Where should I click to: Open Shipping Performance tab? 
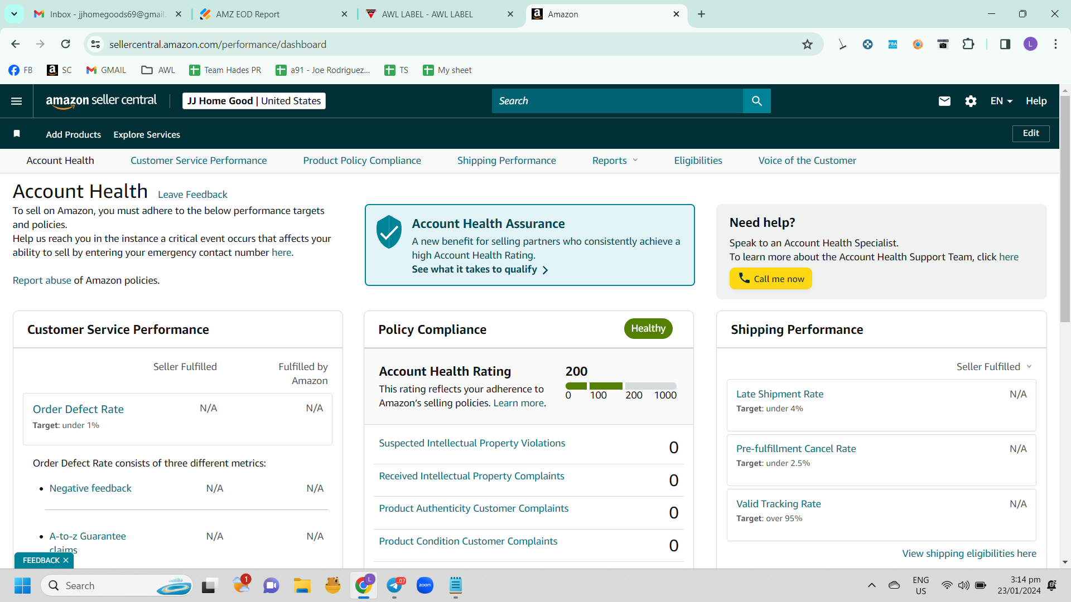pyautogui.click(x=506, y=161)
